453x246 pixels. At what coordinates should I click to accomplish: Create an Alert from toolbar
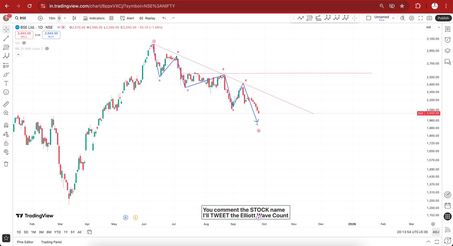point(127,18)
